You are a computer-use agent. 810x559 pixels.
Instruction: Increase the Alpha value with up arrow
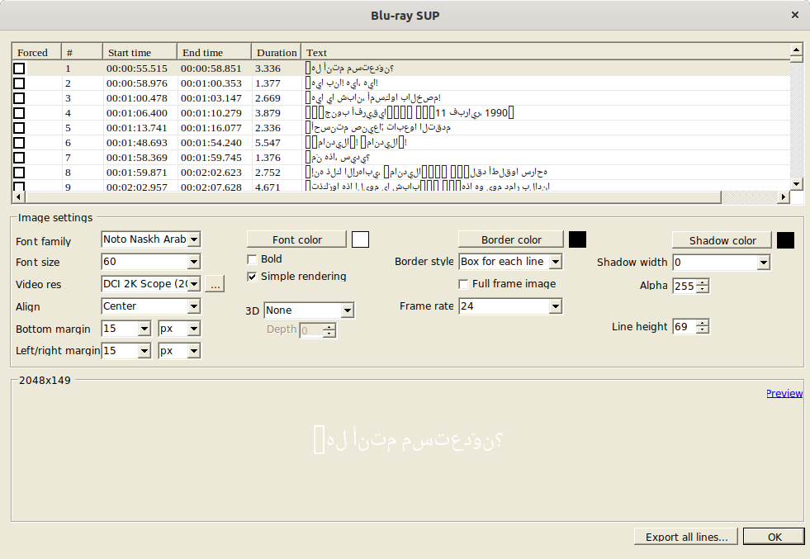(703, 282)
